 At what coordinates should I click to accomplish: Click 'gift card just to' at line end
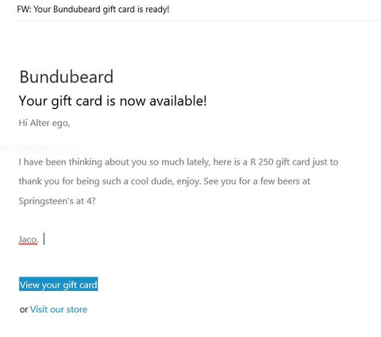(307, 162)
